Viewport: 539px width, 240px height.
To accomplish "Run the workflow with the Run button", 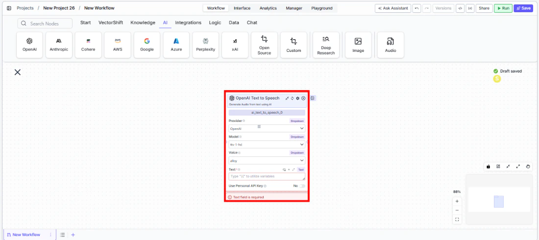I will (x=503, y=8).
